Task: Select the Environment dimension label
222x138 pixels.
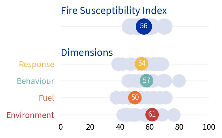Action: point(30,115)
